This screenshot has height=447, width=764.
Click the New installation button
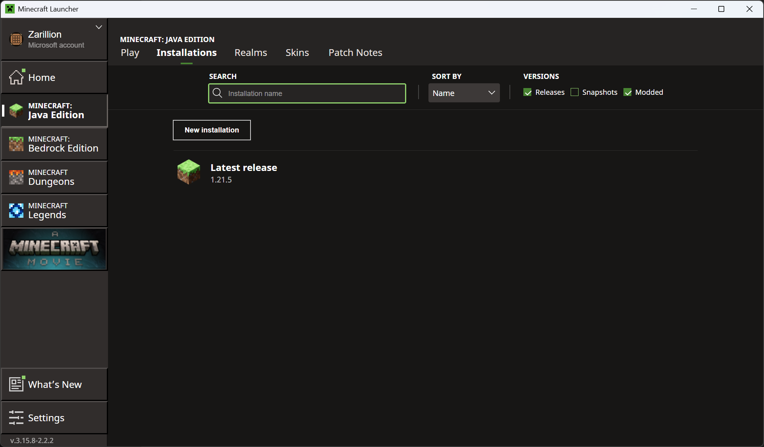[212, 130]
